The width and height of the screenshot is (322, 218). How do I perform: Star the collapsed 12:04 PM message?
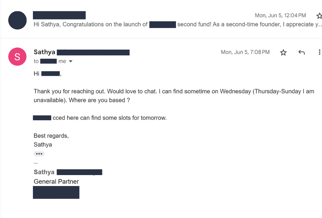319,16
